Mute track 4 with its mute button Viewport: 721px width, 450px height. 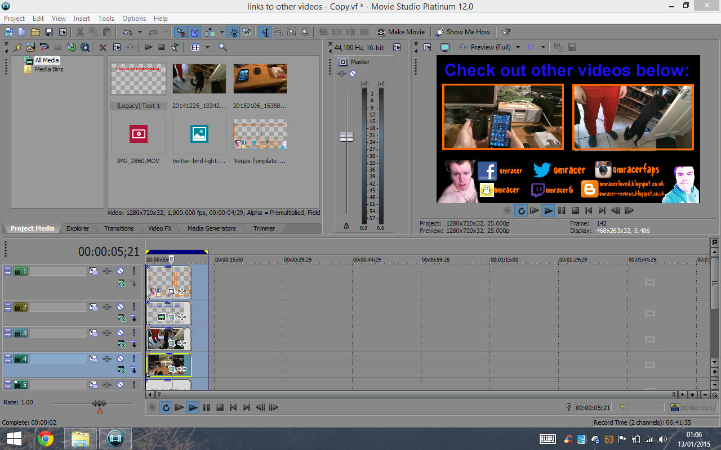click(x=120, y=359)
